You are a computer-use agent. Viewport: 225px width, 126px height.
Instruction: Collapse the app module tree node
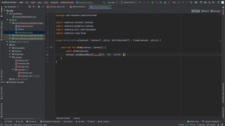tap(5, 10)
